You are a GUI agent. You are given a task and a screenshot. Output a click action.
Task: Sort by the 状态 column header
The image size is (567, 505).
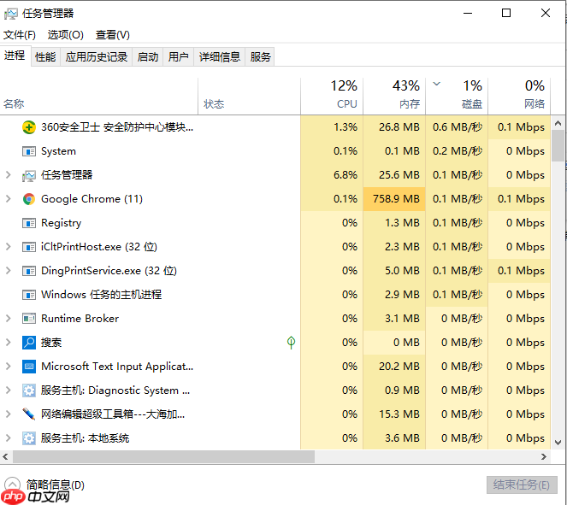249,97
